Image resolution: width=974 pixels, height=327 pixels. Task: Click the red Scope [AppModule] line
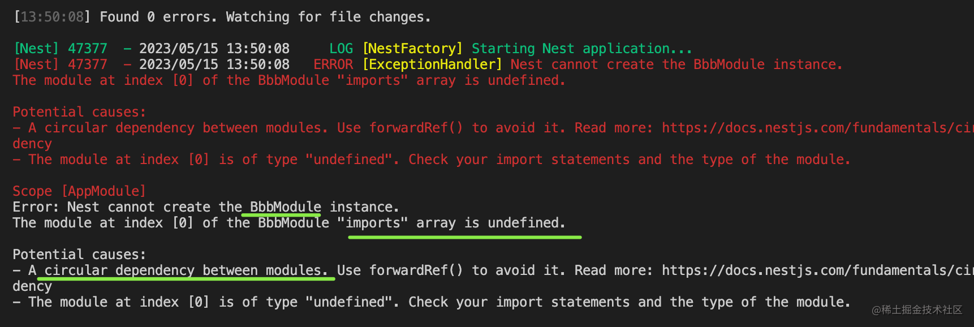point(79,191)
